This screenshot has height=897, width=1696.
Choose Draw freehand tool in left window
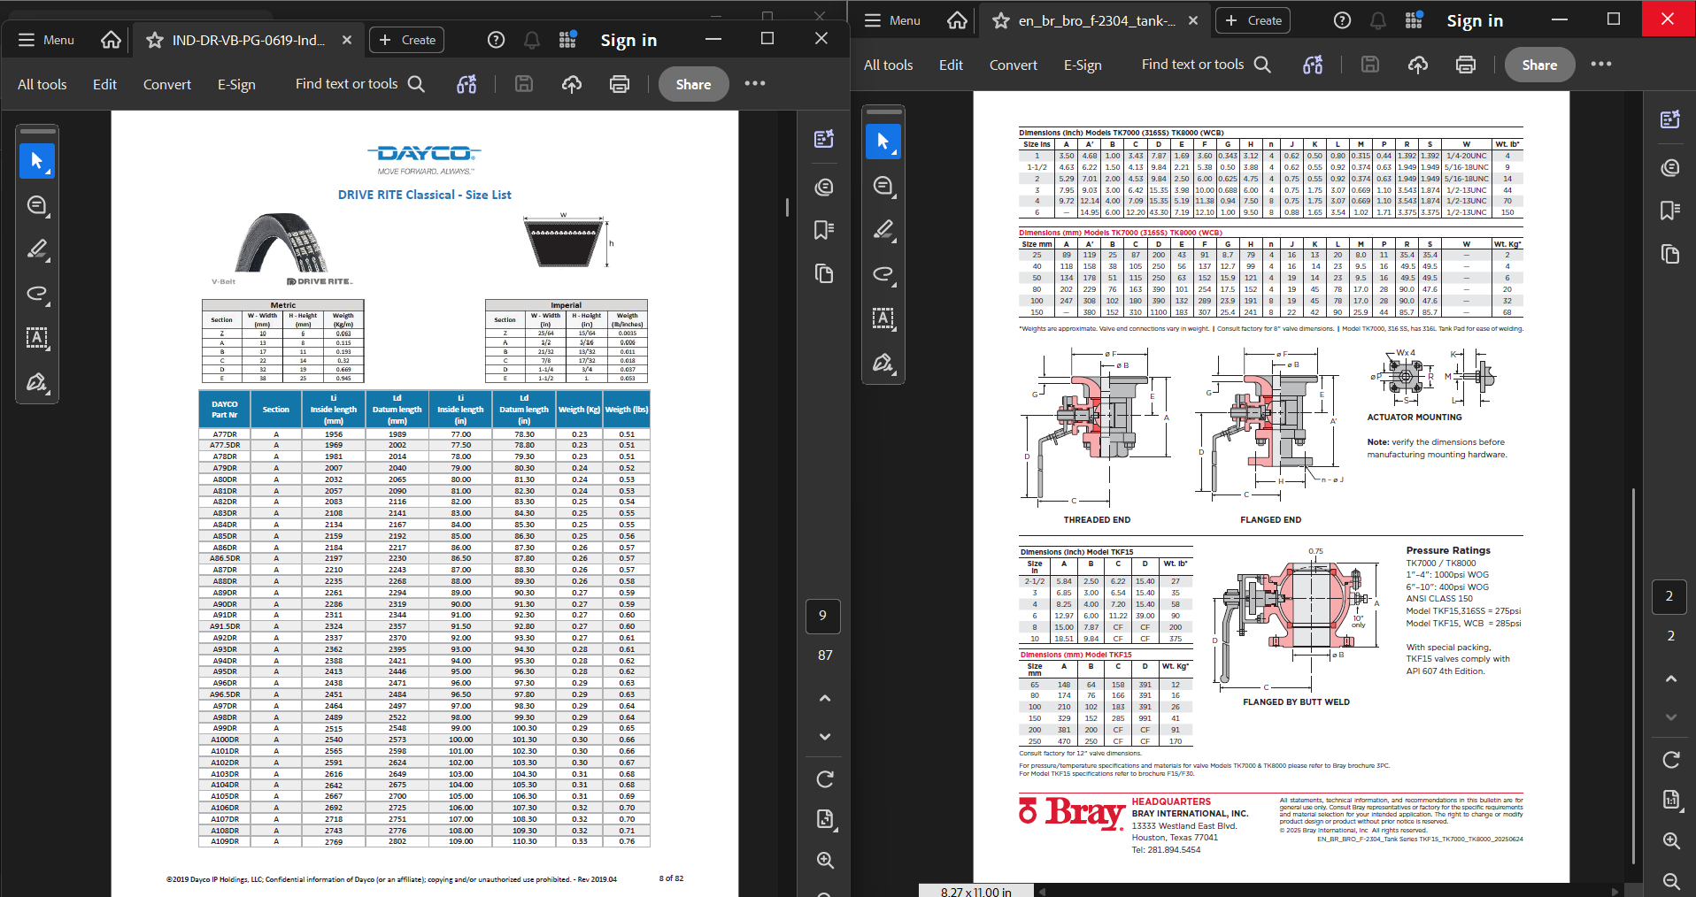[37, 294]
